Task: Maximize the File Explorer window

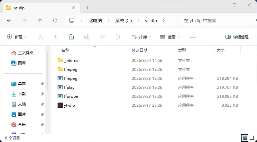Action: tap(234, 5)
